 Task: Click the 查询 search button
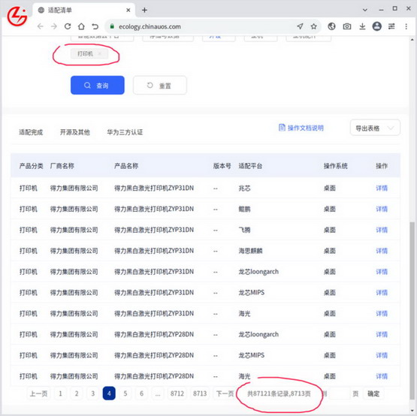point(98,85)
